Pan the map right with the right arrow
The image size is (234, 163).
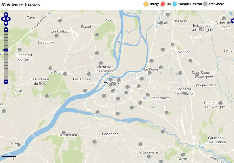point(9,19)
